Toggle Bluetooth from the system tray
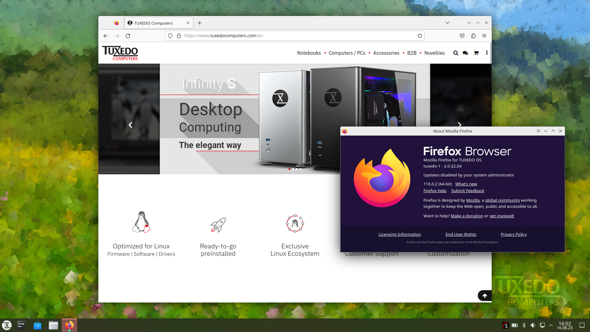The image size is (590, 332). (x=524, y=325)
